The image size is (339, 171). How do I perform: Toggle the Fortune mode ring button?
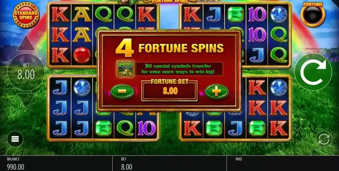pyautogui.click(x=313, y=14)
